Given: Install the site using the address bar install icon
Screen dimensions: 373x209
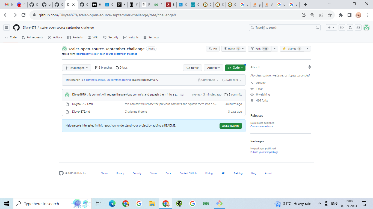Looking at the screenshot, I should click(303, 16).
